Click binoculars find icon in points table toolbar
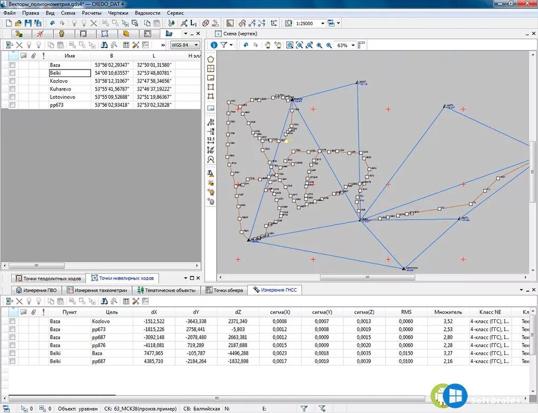 pyautogui.click(x=104, y=45)
